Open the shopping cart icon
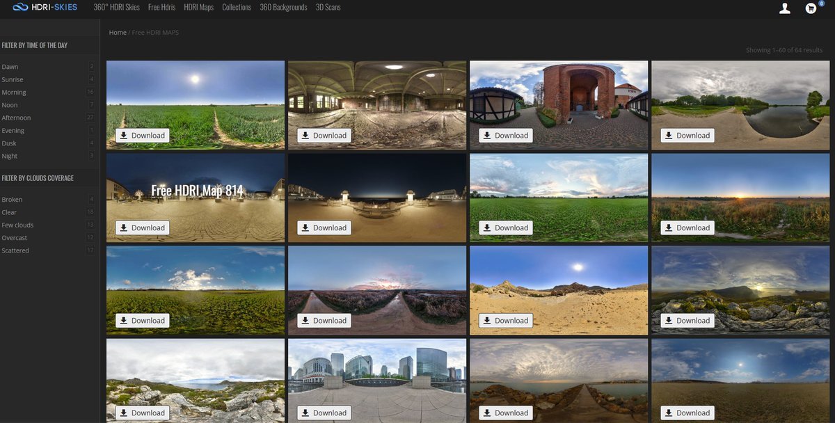The height and width of the screenshot is (423, 835). click(810, 8)
